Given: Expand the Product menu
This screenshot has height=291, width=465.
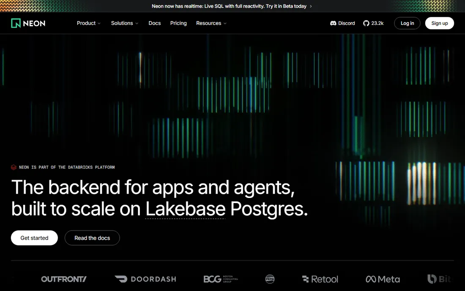Looking at the screenshot, I should pyautogui.click(x=89, y=23).
